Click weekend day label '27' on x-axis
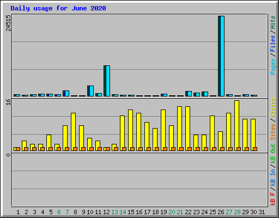 229,212
